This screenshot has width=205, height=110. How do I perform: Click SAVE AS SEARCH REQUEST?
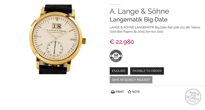131,80
